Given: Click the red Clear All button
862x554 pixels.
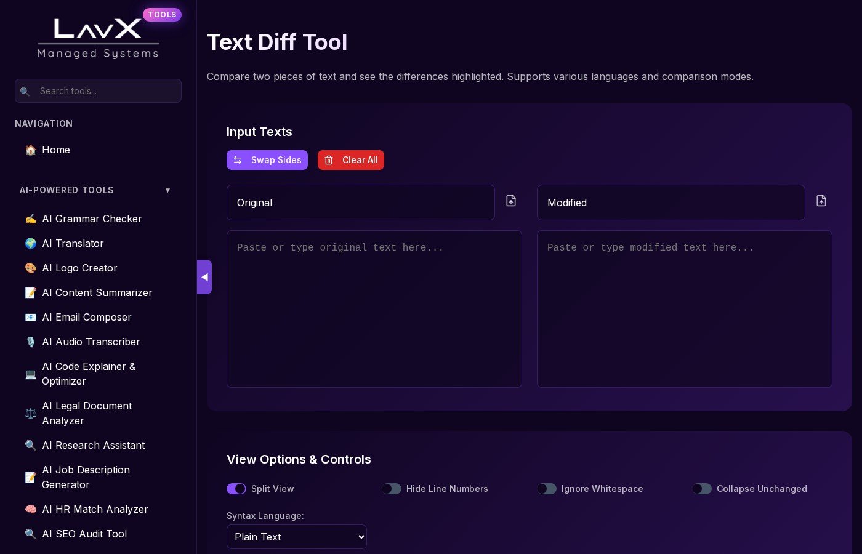Looking at the screenshot, I should [x=351, y=160].
